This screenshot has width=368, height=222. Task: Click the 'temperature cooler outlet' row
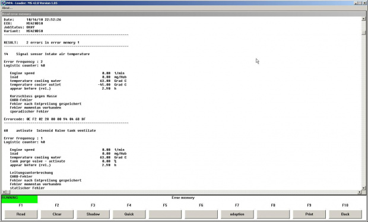[x=68, y=84]
